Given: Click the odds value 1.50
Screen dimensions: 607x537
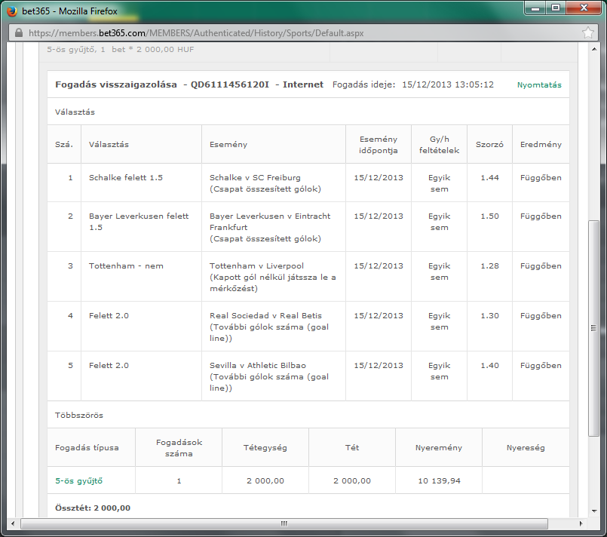Looking at the screenshot, I should pos(489,216).
